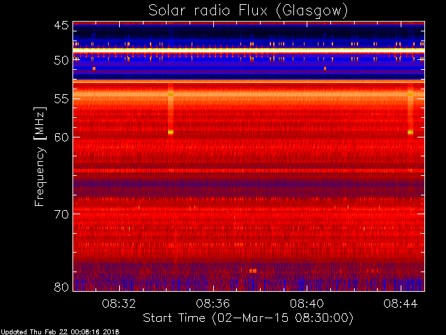Click the '60' frequency tick label
Screen dimensions: 446x335
[61, 137]
